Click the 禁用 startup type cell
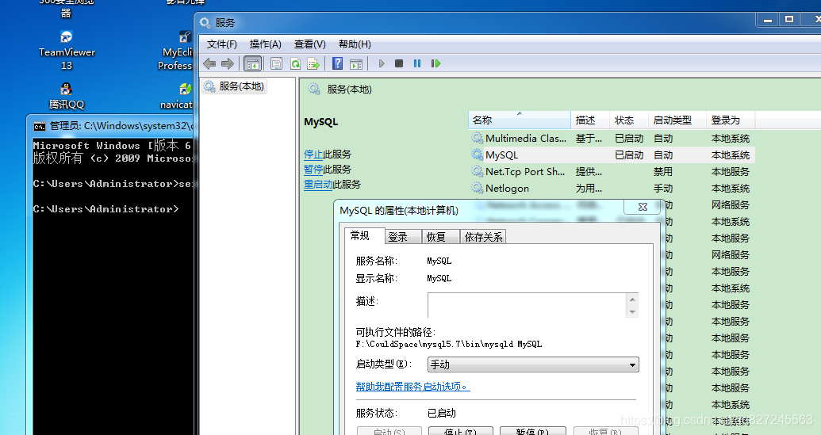The height and width of the screenshot is (435, 821). [x=663, y=171]
